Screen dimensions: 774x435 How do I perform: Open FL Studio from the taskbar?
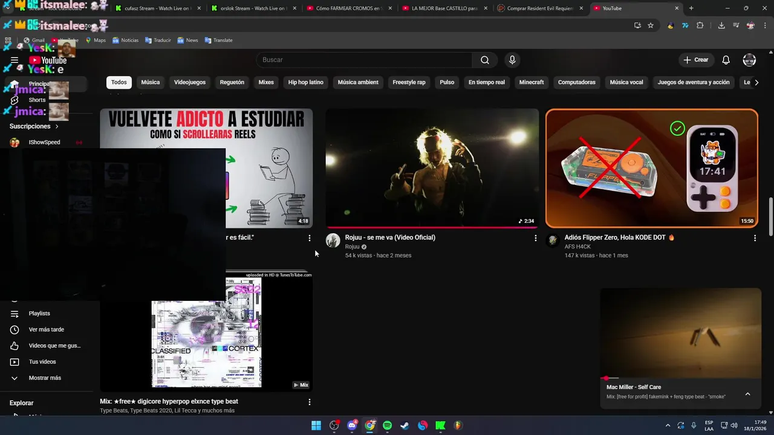pos(458,425)
